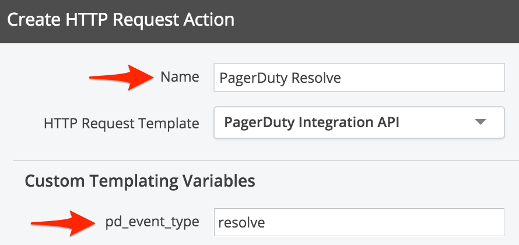The image size is (519, 245).
Task: Click the Create HTTP Request Action title
Action: click(x=121, y=20)
